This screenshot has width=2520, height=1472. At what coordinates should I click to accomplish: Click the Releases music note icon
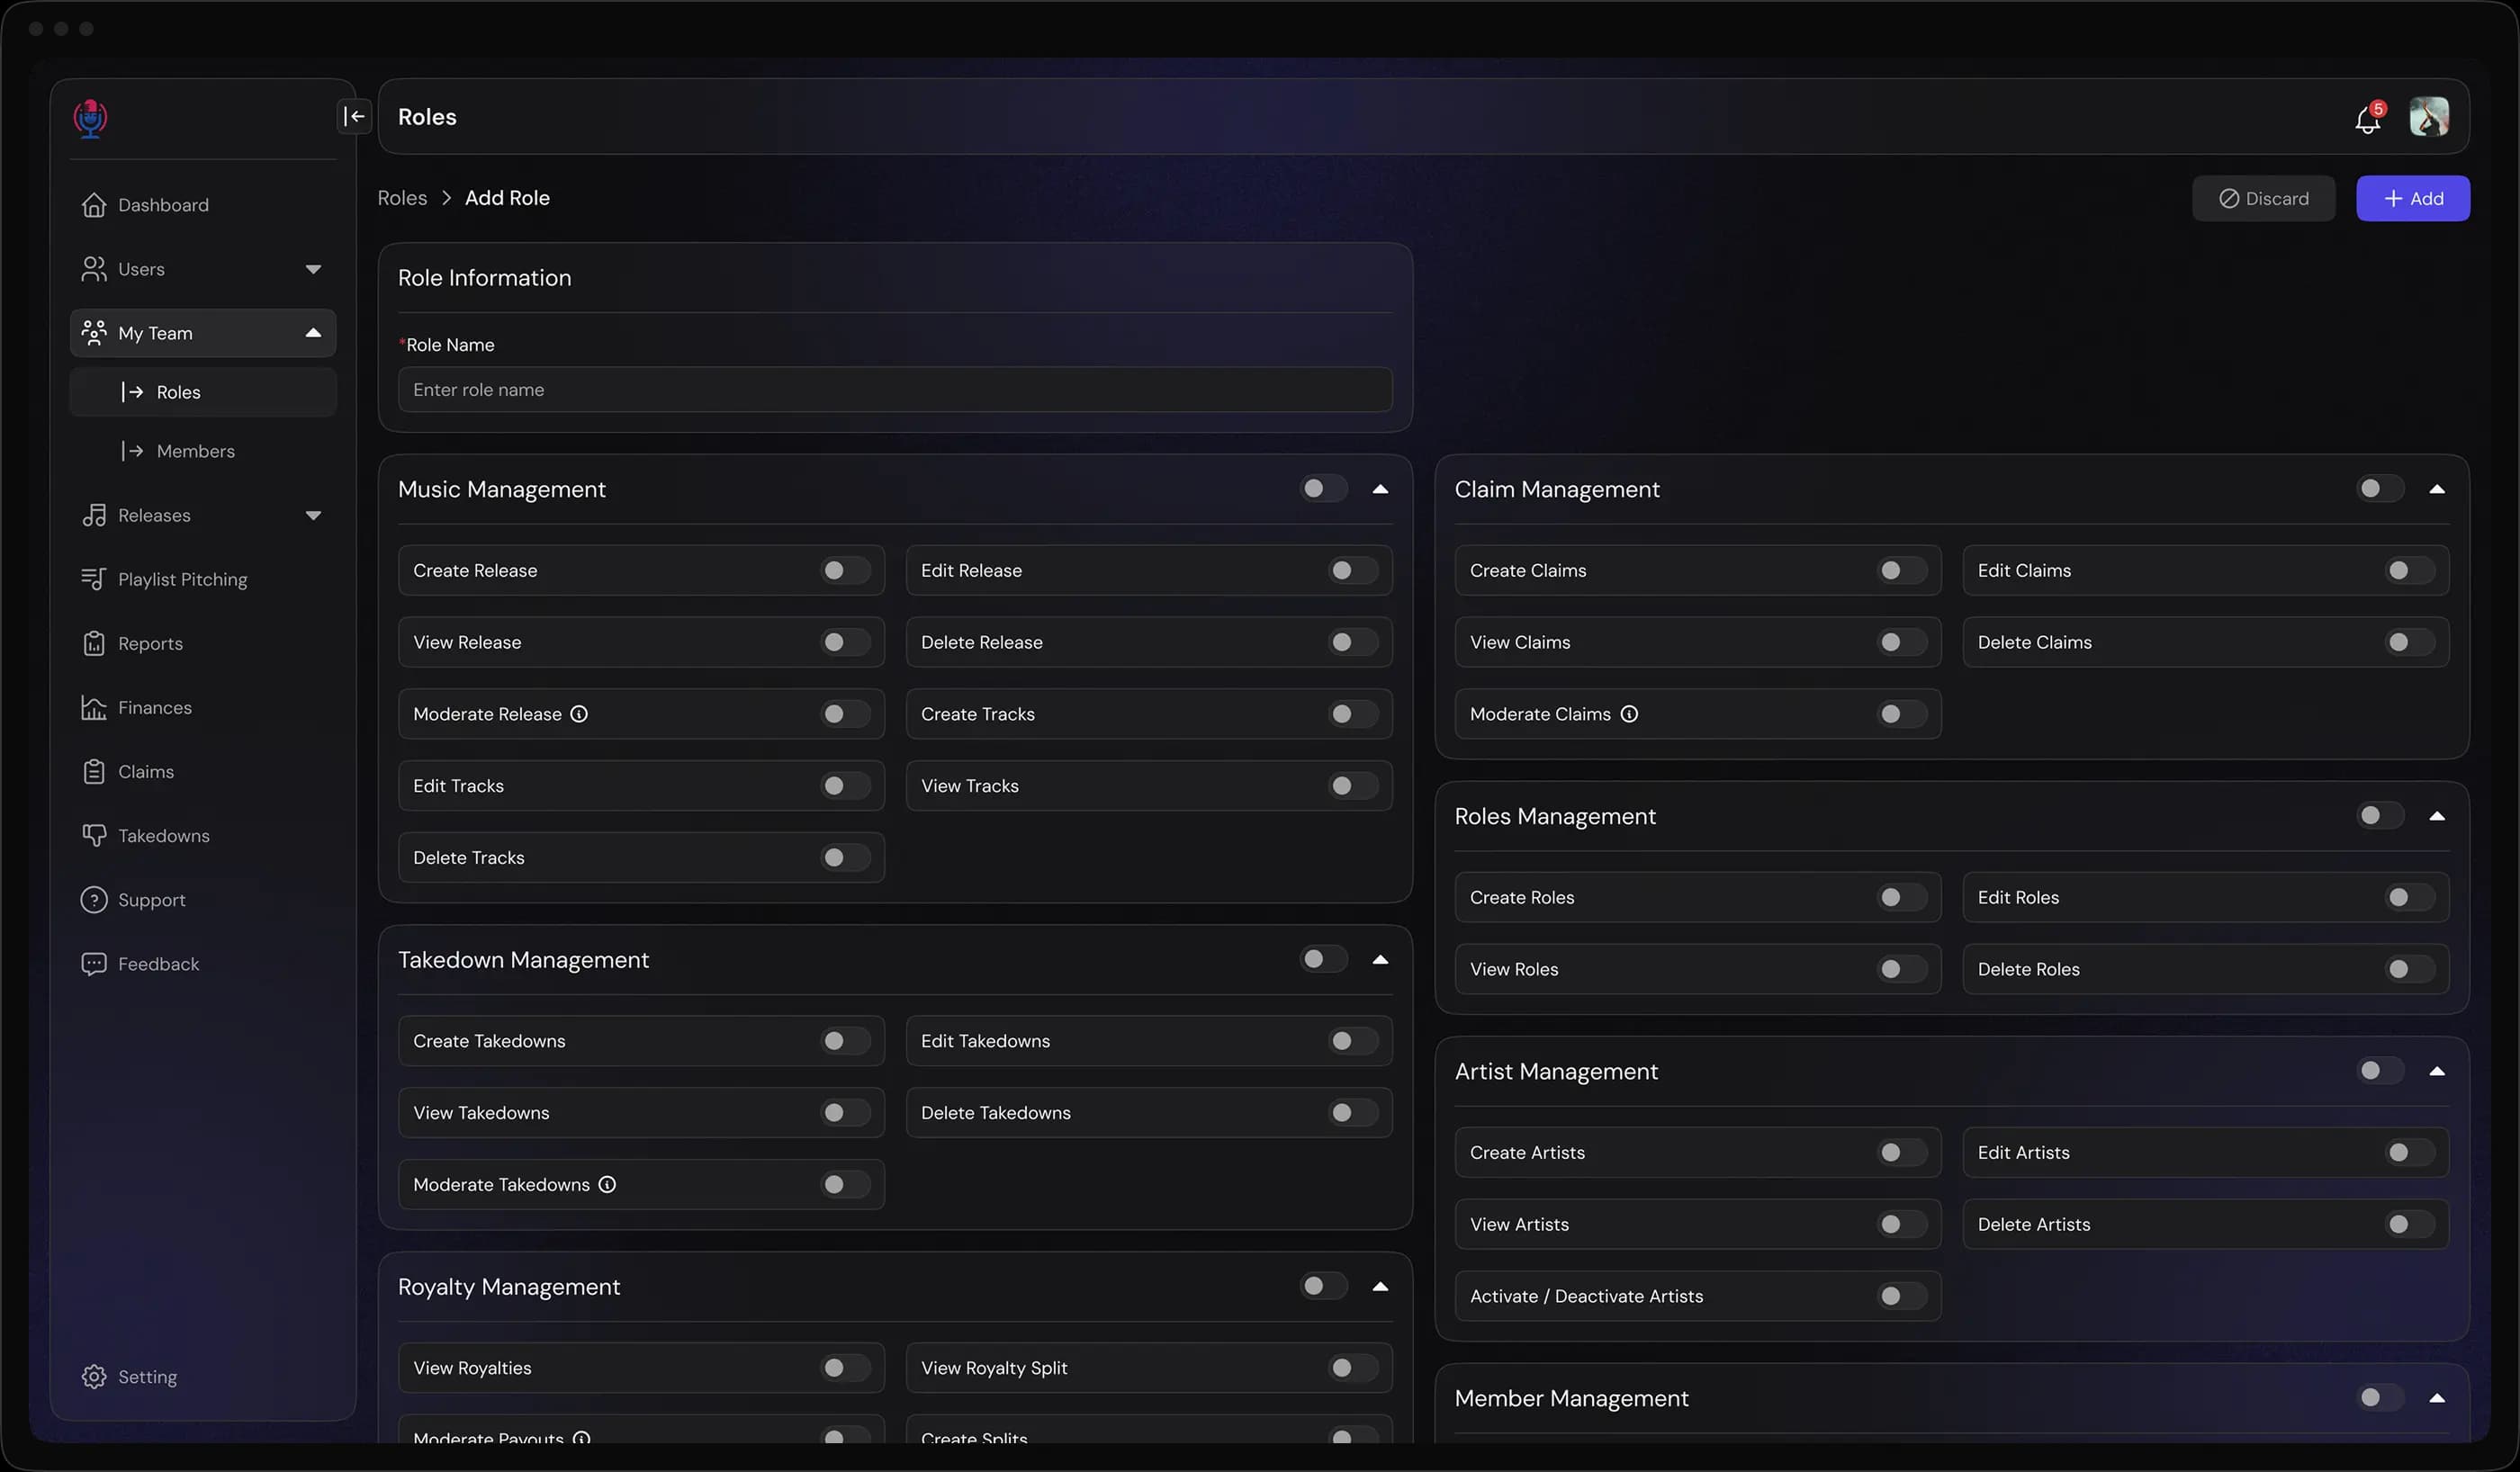click(94, 515)
